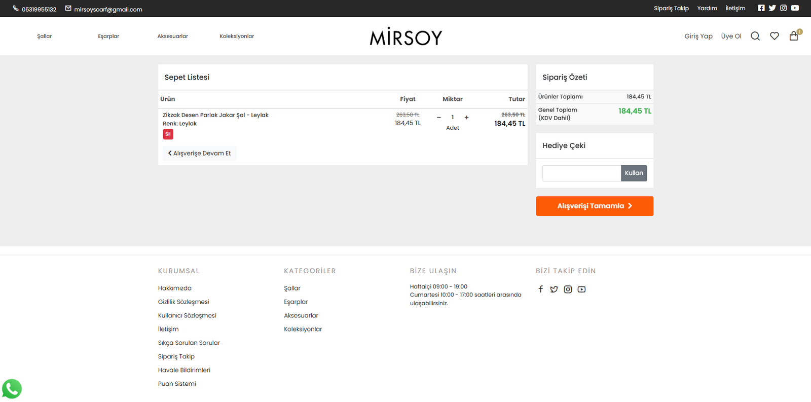Open Sipariş Takip in top bar
This screenshot has width=811, height=402.
click(x=671, y=9)
